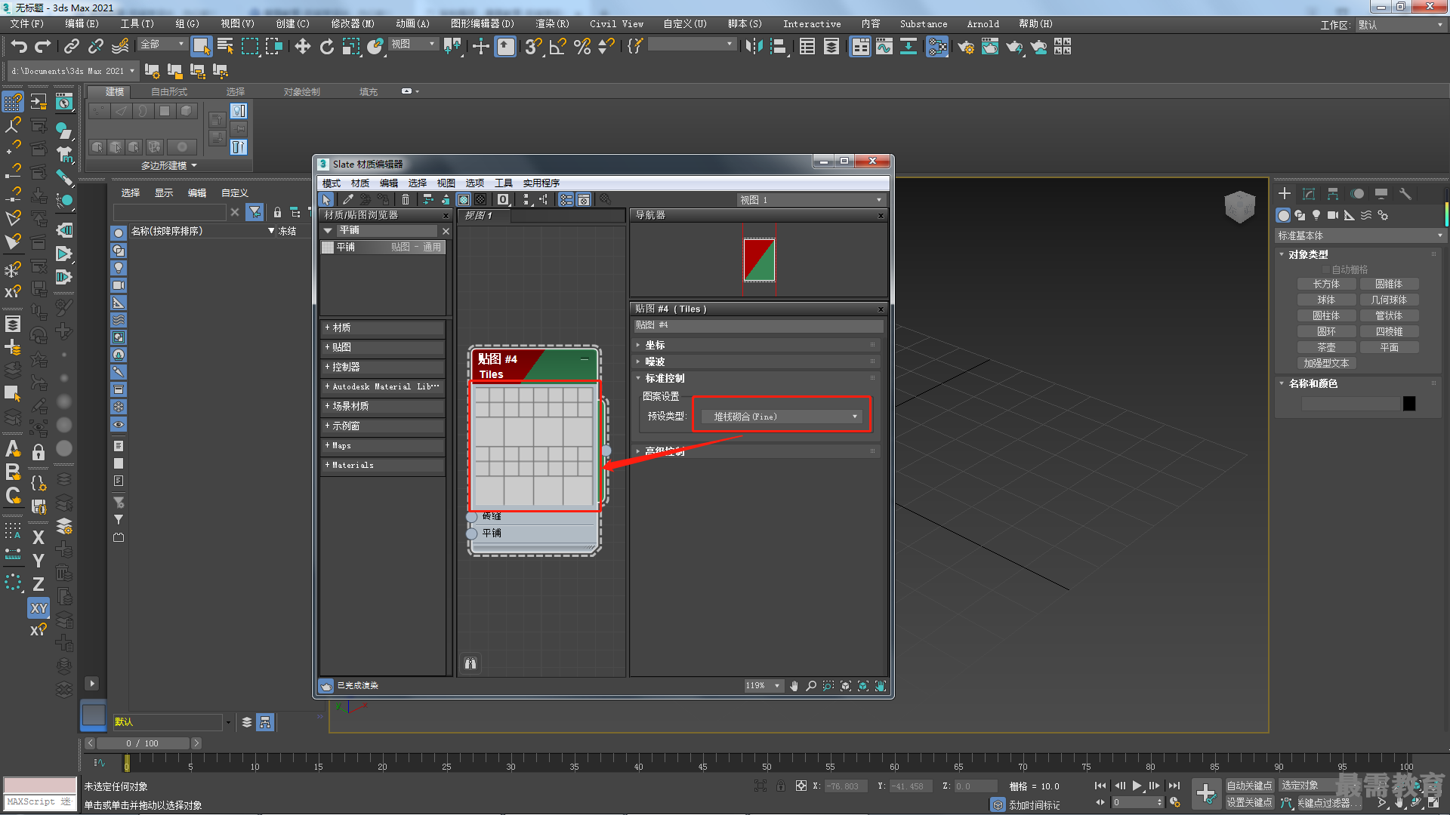Image resolution: width=1450 pixels, height=815 pixels.
Task: Open the 全部 selection filter dropdown
Action: pos(162,45)
